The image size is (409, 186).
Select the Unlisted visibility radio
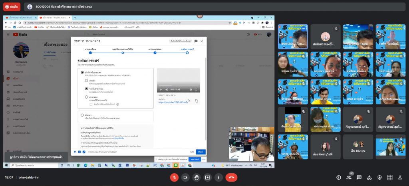[87, 89]
